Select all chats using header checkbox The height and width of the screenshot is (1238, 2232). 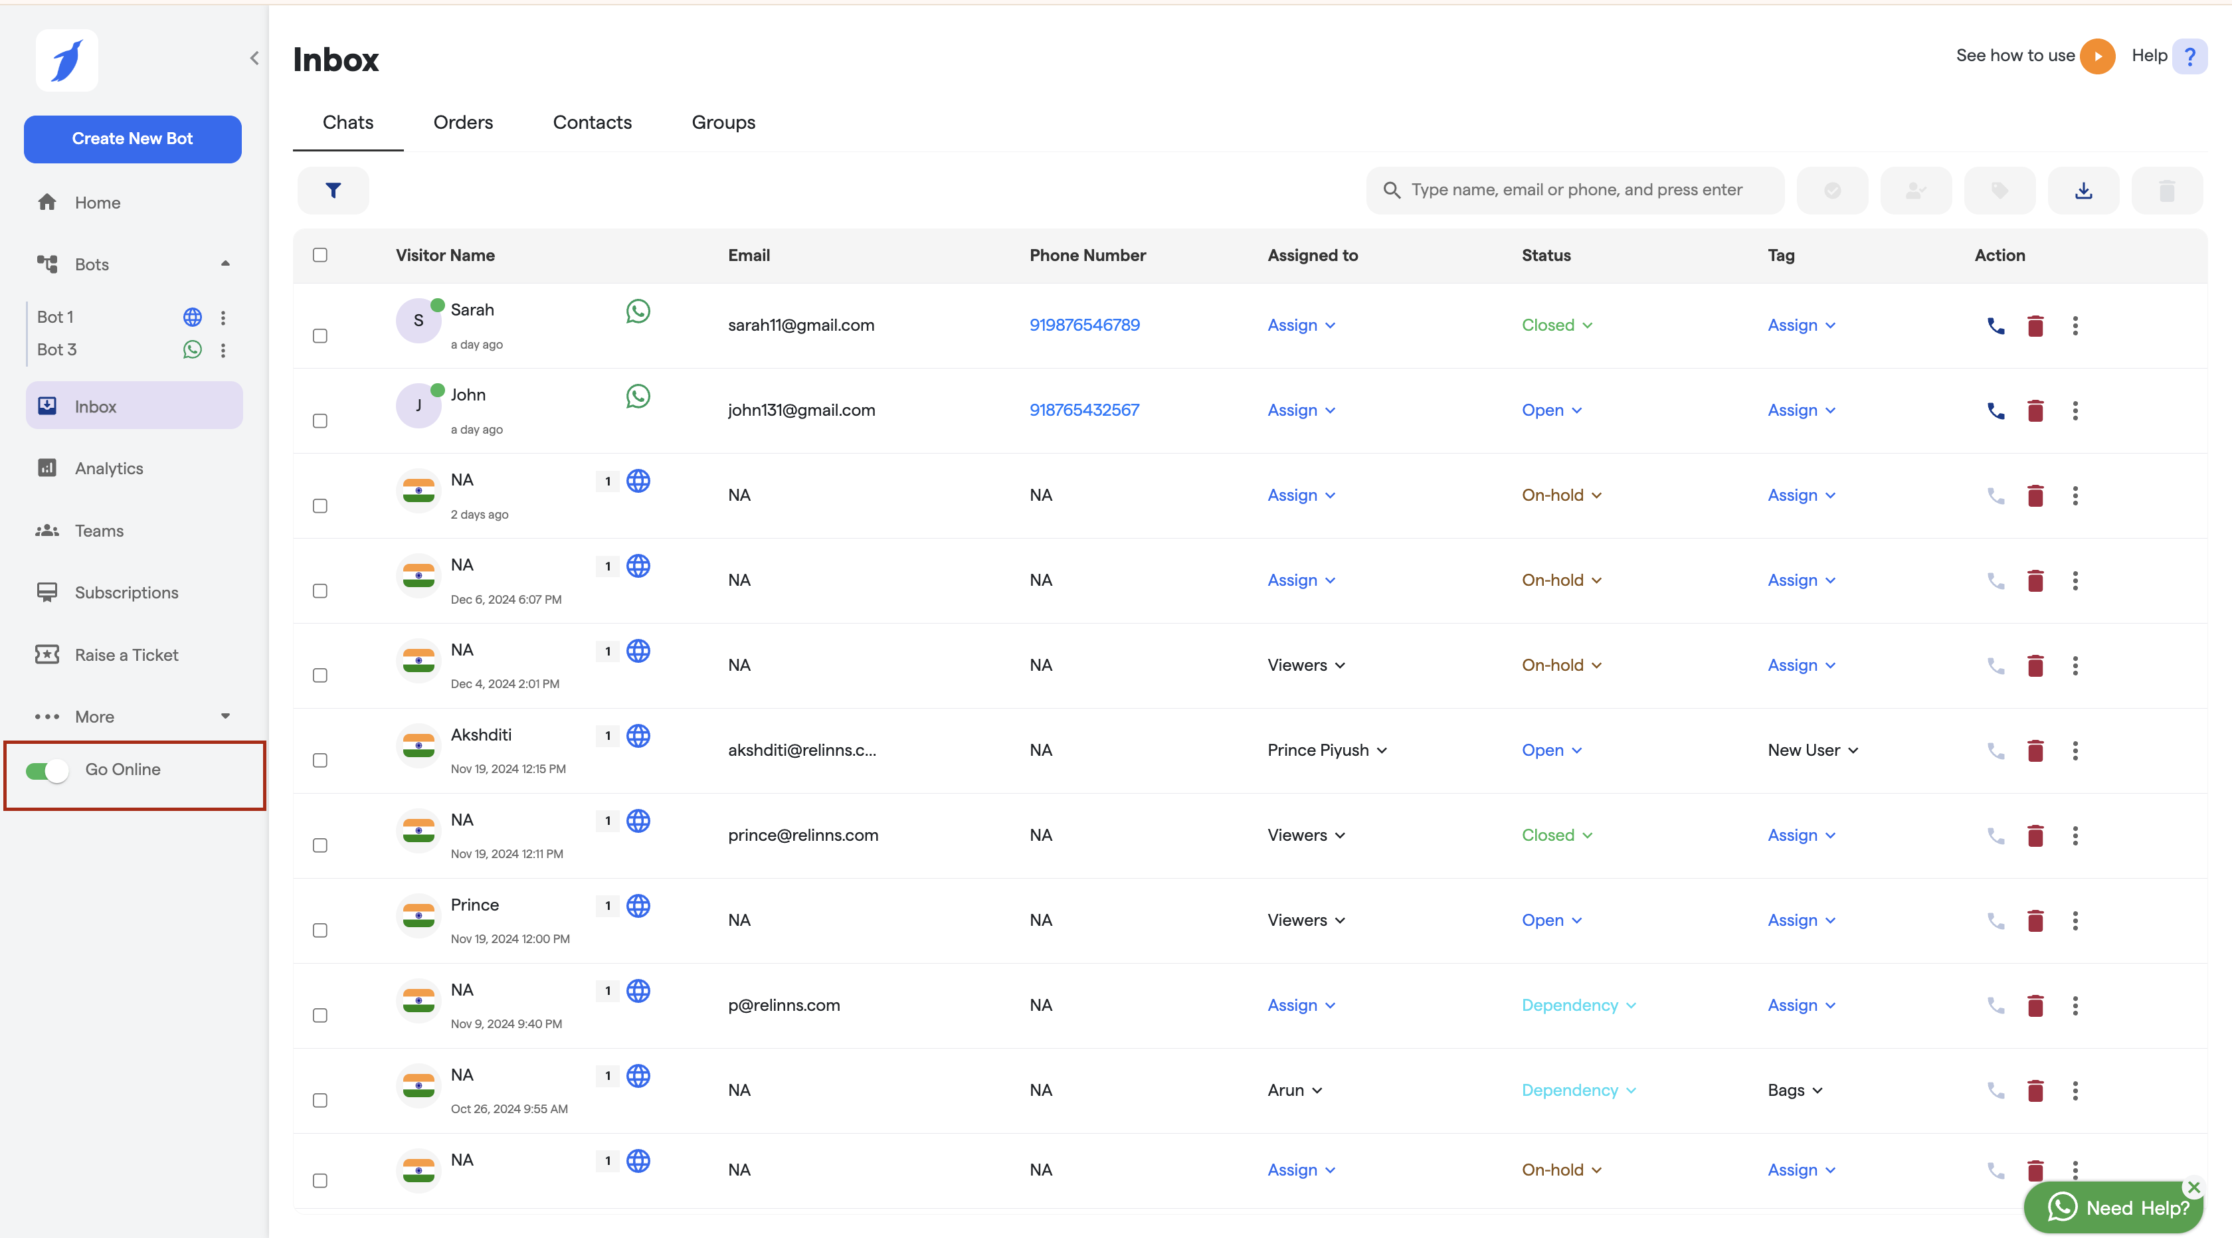(x=320, y=254)
